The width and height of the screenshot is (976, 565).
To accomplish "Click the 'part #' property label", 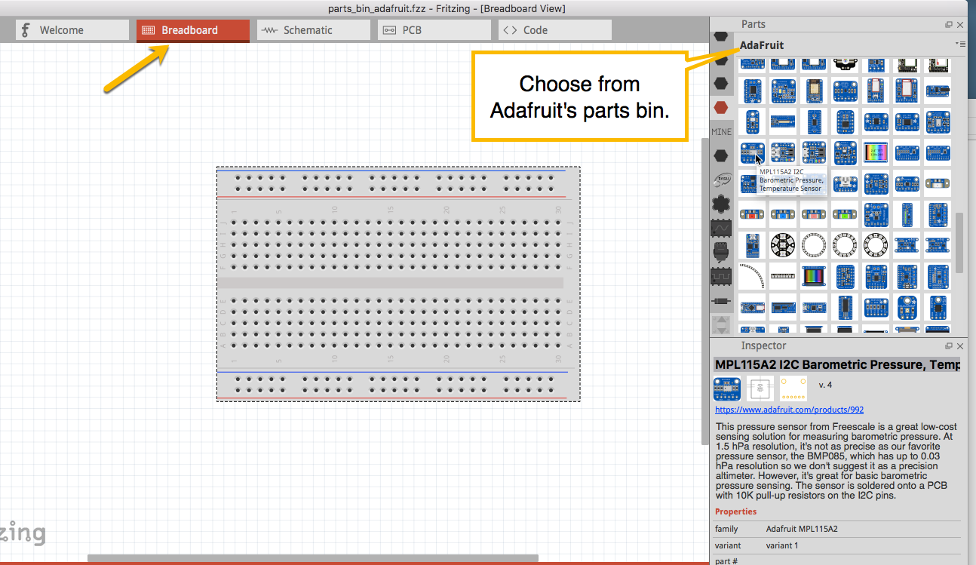I will click(727, 561).
